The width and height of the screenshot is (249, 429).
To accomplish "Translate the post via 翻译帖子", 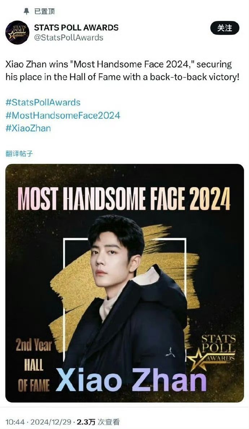I will 19,153.
